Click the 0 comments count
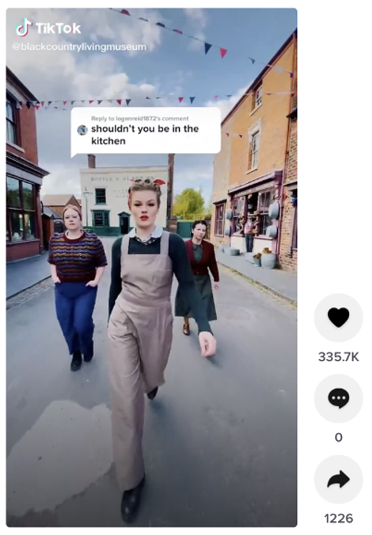 point(338,437)
